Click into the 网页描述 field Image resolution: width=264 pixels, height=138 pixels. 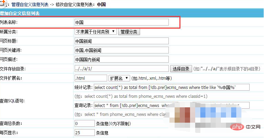tap(121, 59)
